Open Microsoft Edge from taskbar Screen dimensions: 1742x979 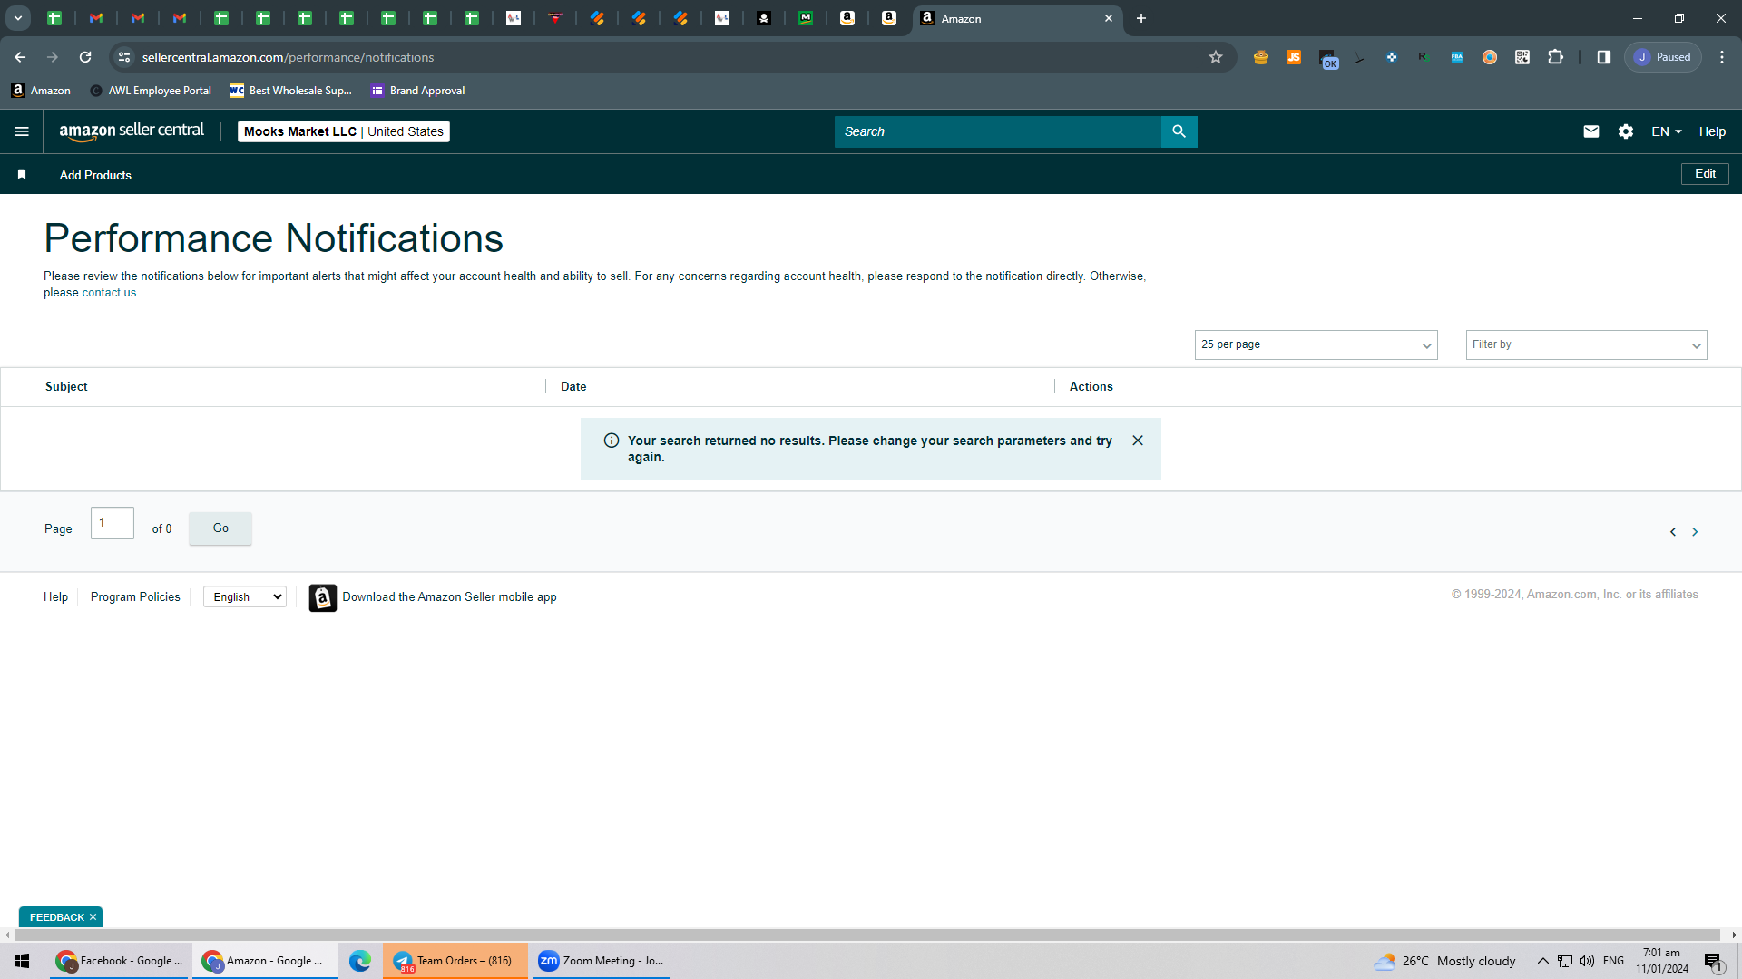point(360,961)
